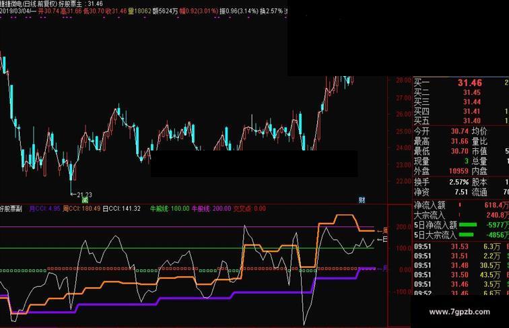This screenshot has height=328, width=509.
Task: Click the 26.00 price axis label
Action: point(403,114)
